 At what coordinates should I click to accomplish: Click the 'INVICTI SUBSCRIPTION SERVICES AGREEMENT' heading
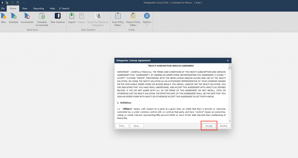pyautogui.click(x=171, y=66)
